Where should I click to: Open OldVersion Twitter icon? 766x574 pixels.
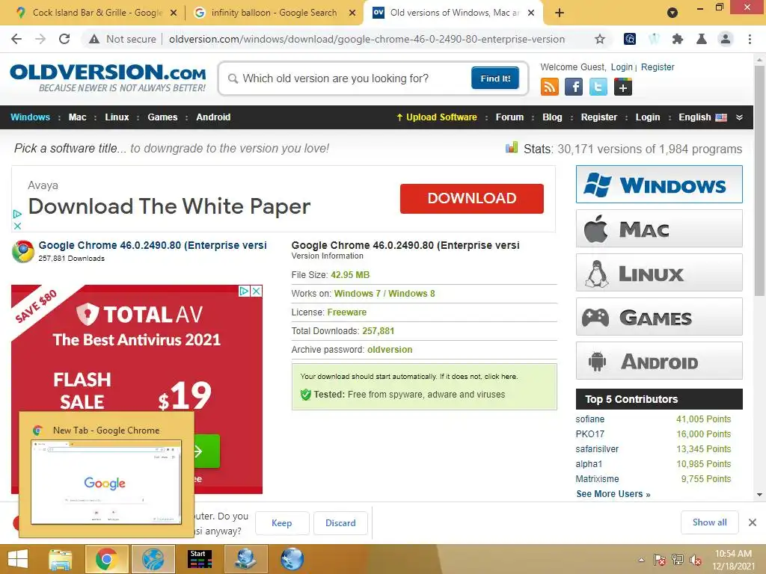point(598,87)
